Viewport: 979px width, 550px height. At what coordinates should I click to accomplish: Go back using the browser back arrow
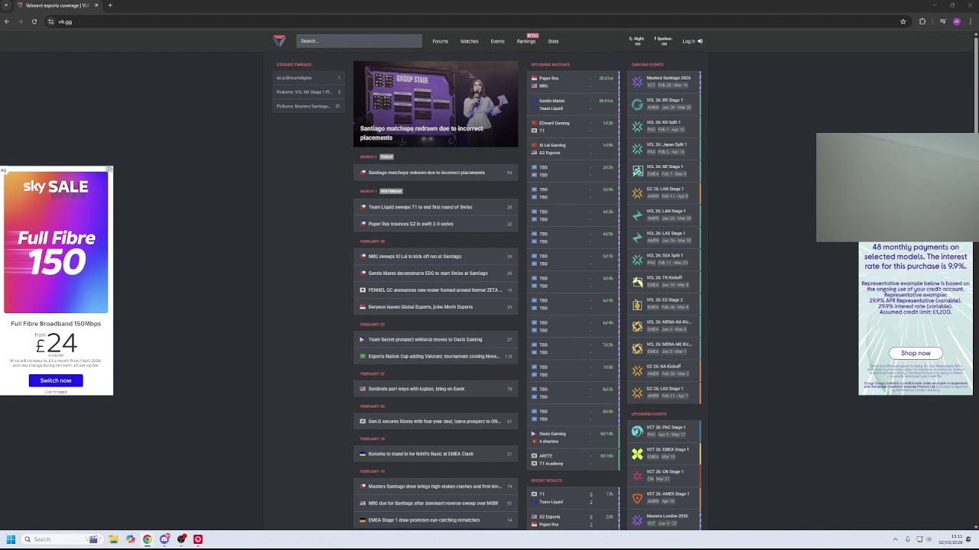7,21
